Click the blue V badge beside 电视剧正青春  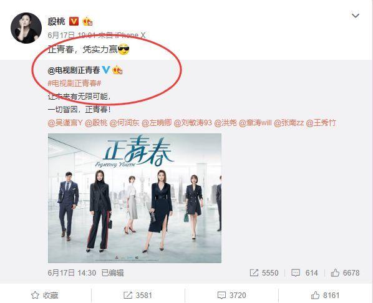106,70
